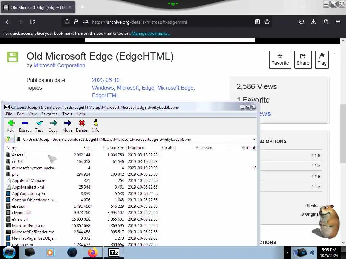This screenshot has width=346, height=259.
Task: Click the 7-Zip taskbar button
Action: tap(114, 252)
